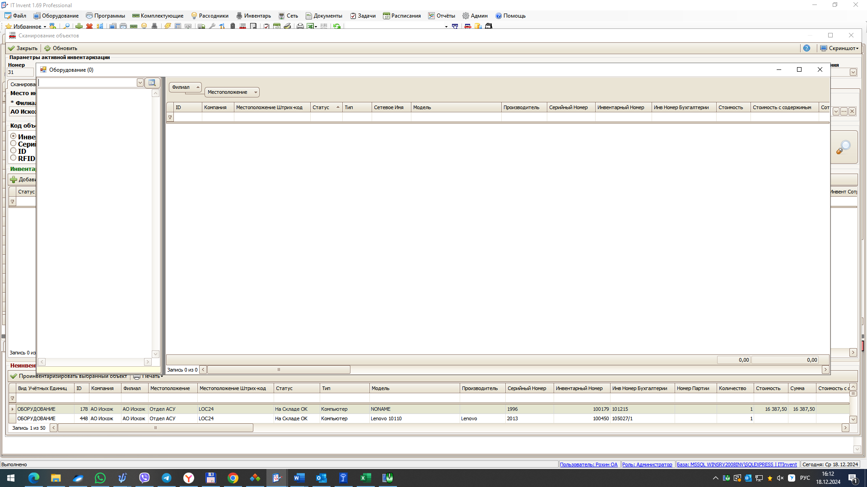
Task: Open the Комплектующие menu
Action: click(158, 16)
